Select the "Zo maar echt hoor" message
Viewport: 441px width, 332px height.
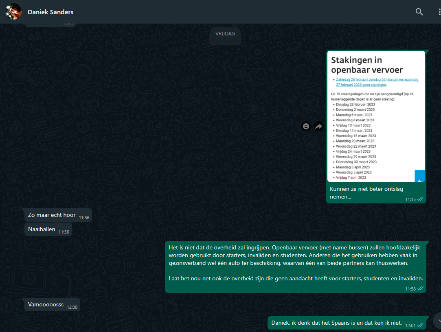coord(52,215)
